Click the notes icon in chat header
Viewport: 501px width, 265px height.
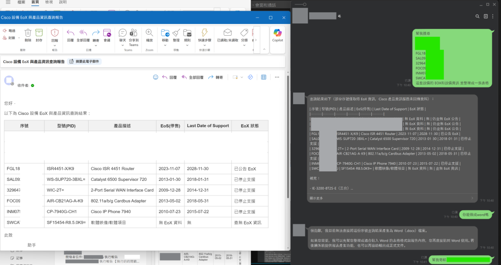(486, 16)
